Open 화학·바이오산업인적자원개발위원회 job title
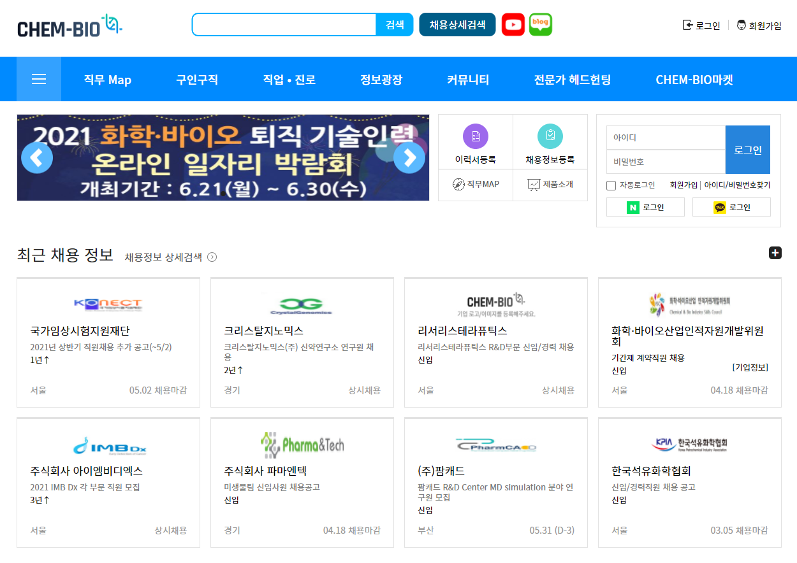This screenshot has height=563, width=797. 687,336
